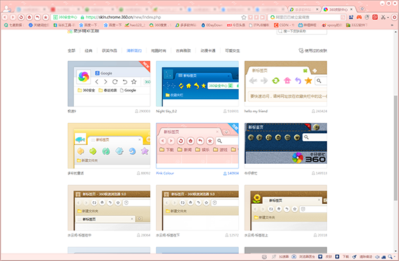The height and width of the screenshot is (261, 399).
Task: Expand the scissors tool dropdown arrow
Action: pos(388,17)
